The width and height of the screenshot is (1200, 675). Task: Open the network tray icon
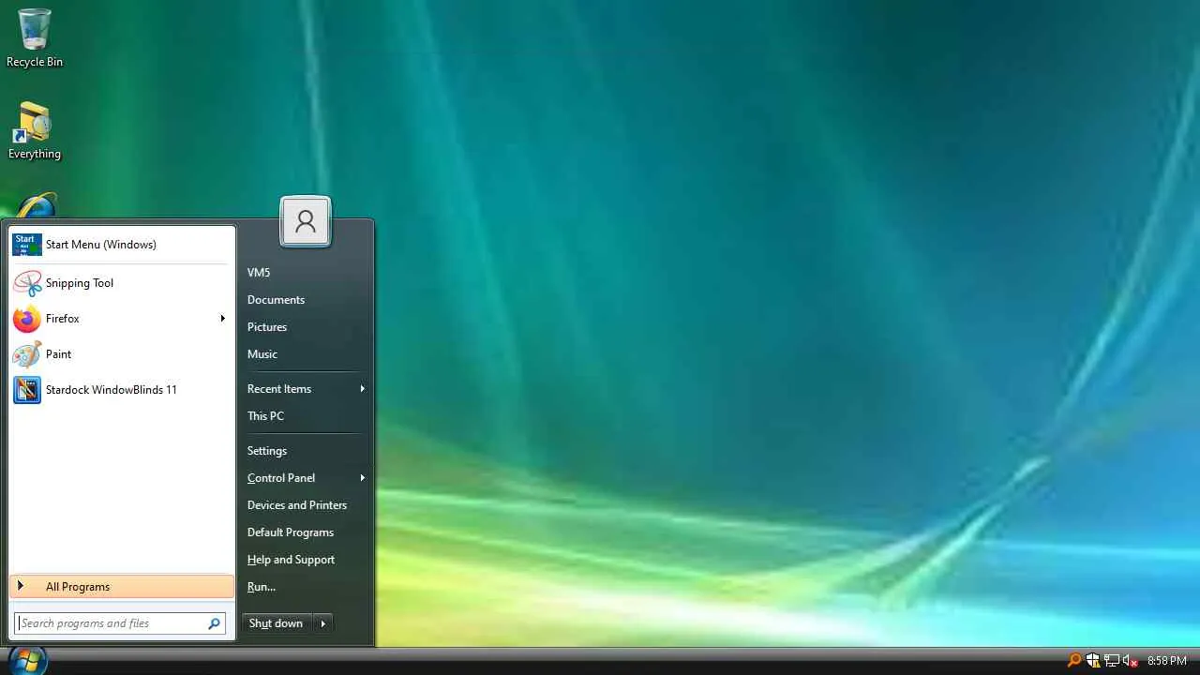(1112, 661)
